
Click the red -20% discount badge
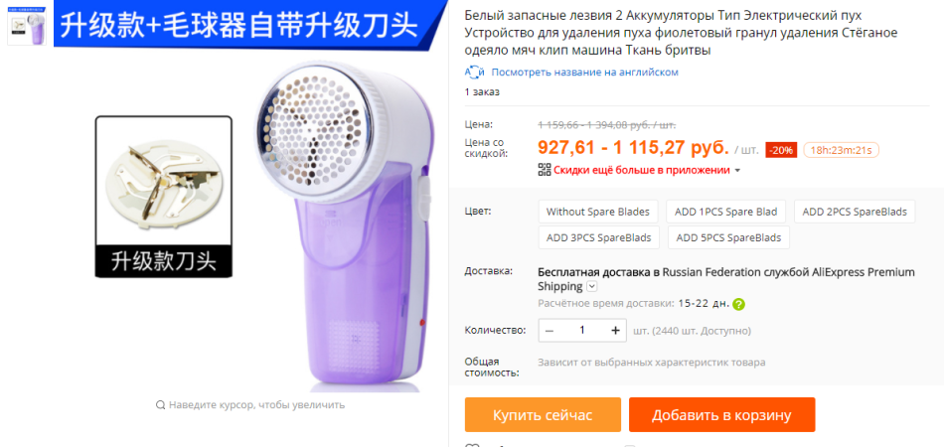pyautogui.click(x=781, y=150)
